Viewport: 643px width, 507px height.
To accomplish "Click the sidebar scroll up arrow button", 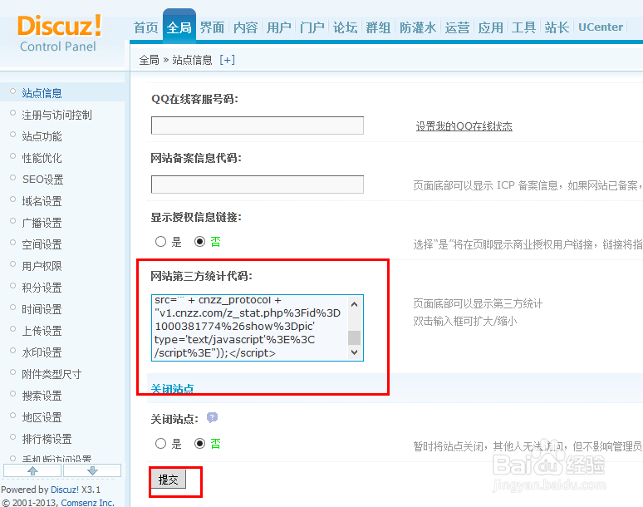I will click(x=32, y=470).
